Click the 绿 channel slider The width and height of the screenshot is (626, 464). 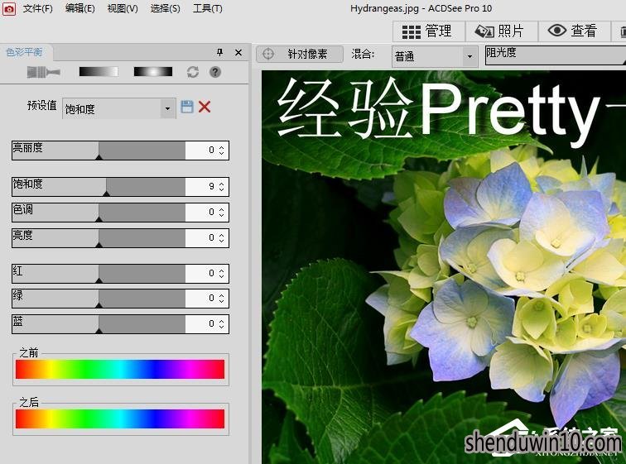pos(99,299)
